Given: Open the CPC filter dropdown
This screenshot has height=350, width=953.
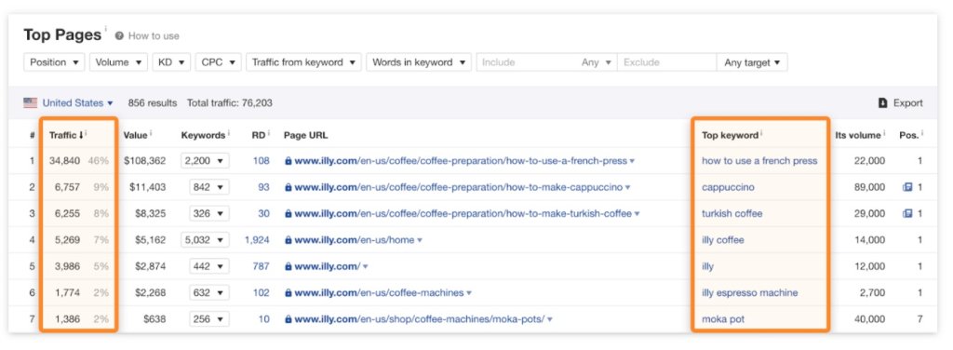Looking at the screenshot, I should coord(218,62).
